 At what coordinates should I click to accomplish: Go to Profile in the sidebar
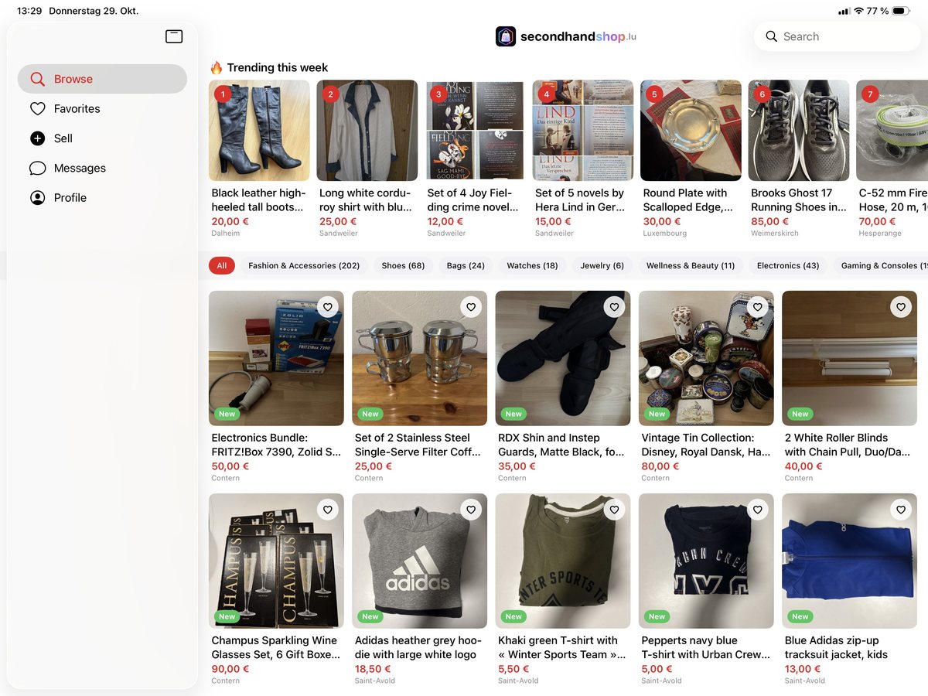point(102,198)
